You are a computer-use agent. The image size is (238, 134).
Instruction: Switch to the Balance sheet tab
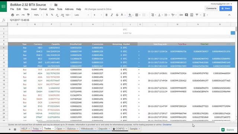[71, 129]
